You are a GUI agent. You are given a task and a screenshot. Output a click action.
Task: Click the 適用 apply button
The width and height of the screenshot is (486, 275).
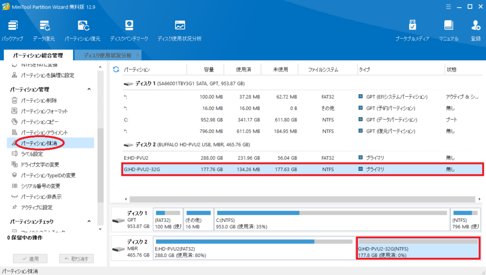click(30, 258)
